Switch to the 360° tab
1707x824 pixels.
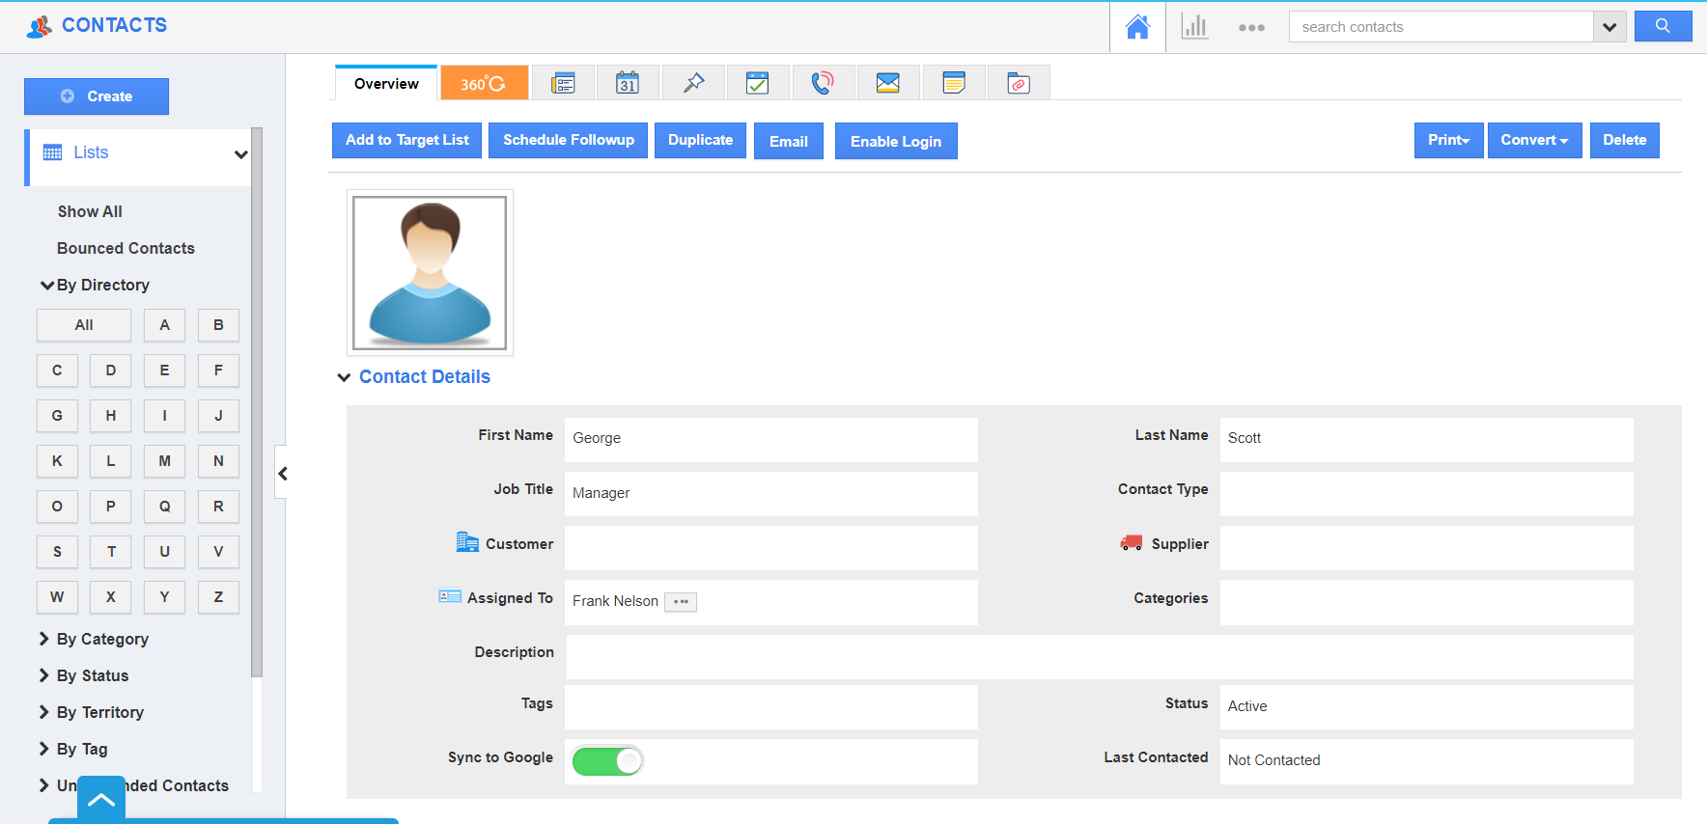pyautogui.click(x=484, y=83)
